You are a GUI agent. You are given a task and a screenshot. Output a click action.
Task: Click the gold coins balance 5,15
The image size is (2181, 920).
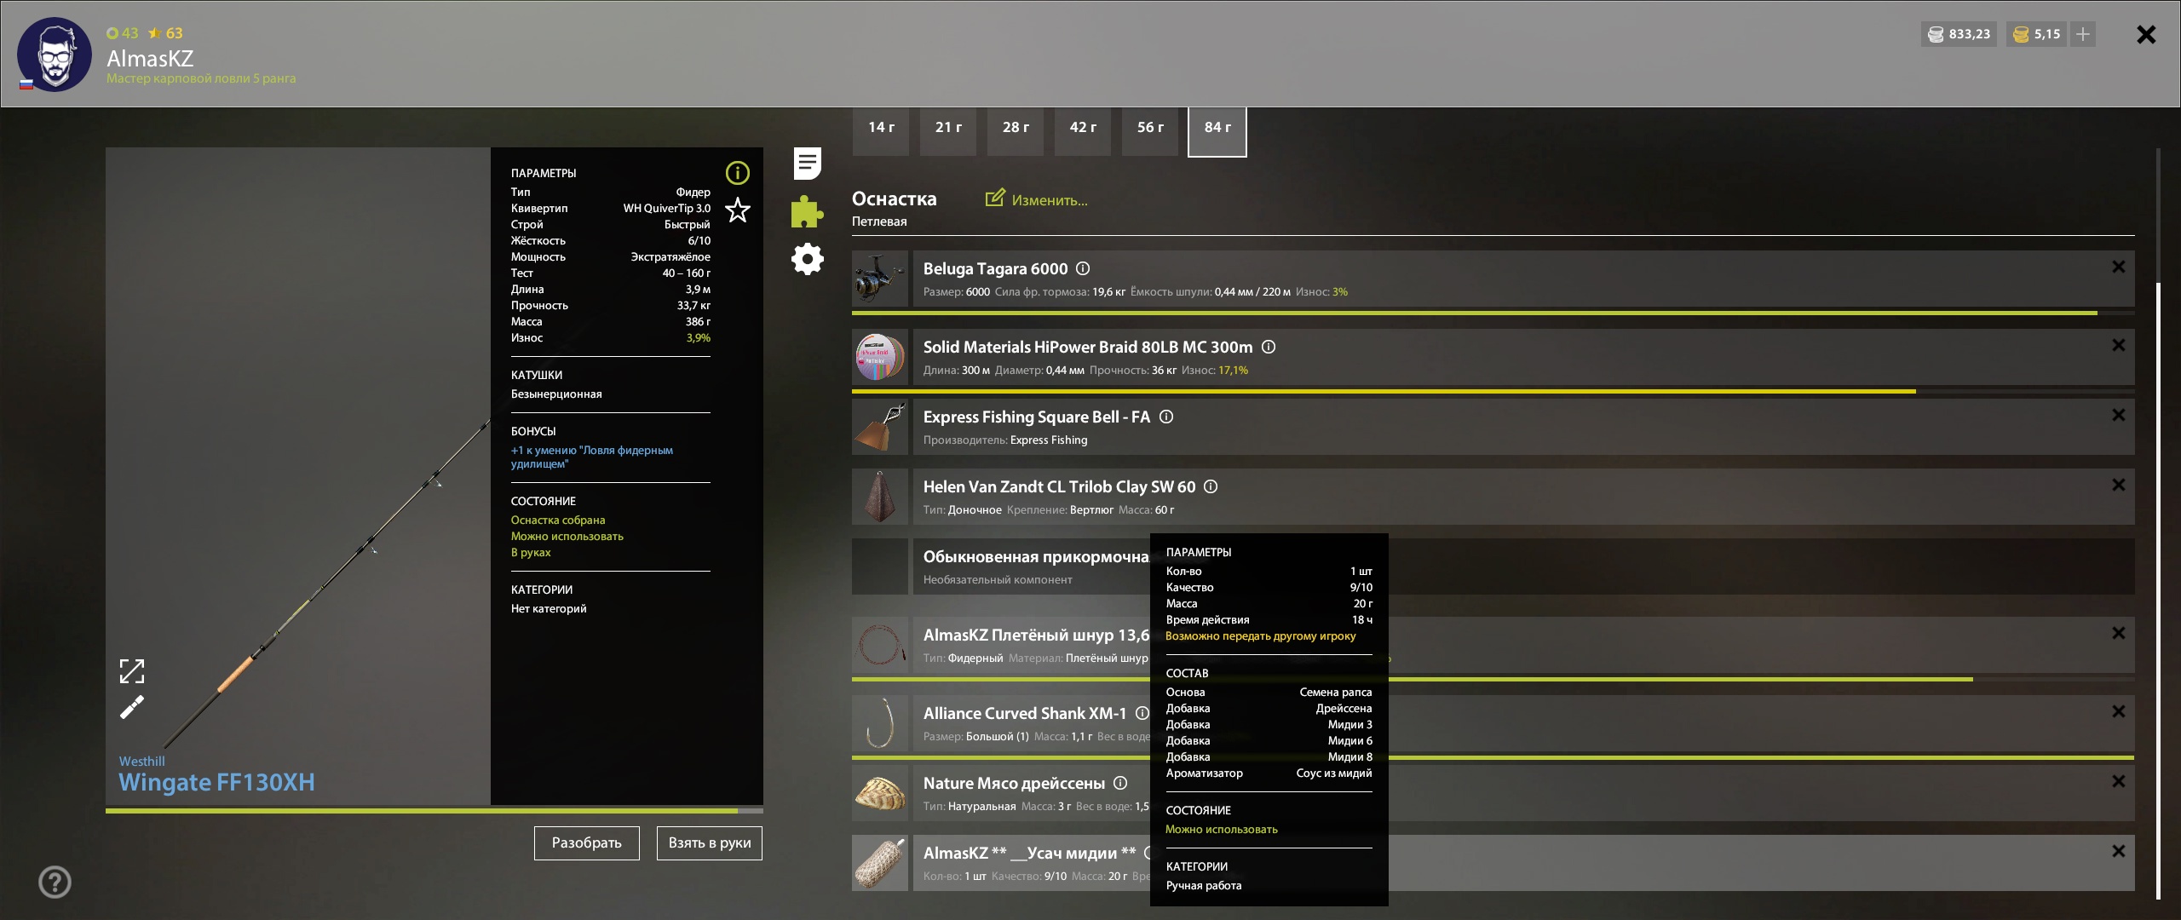pyautogui.click(x=2036, y=34)
